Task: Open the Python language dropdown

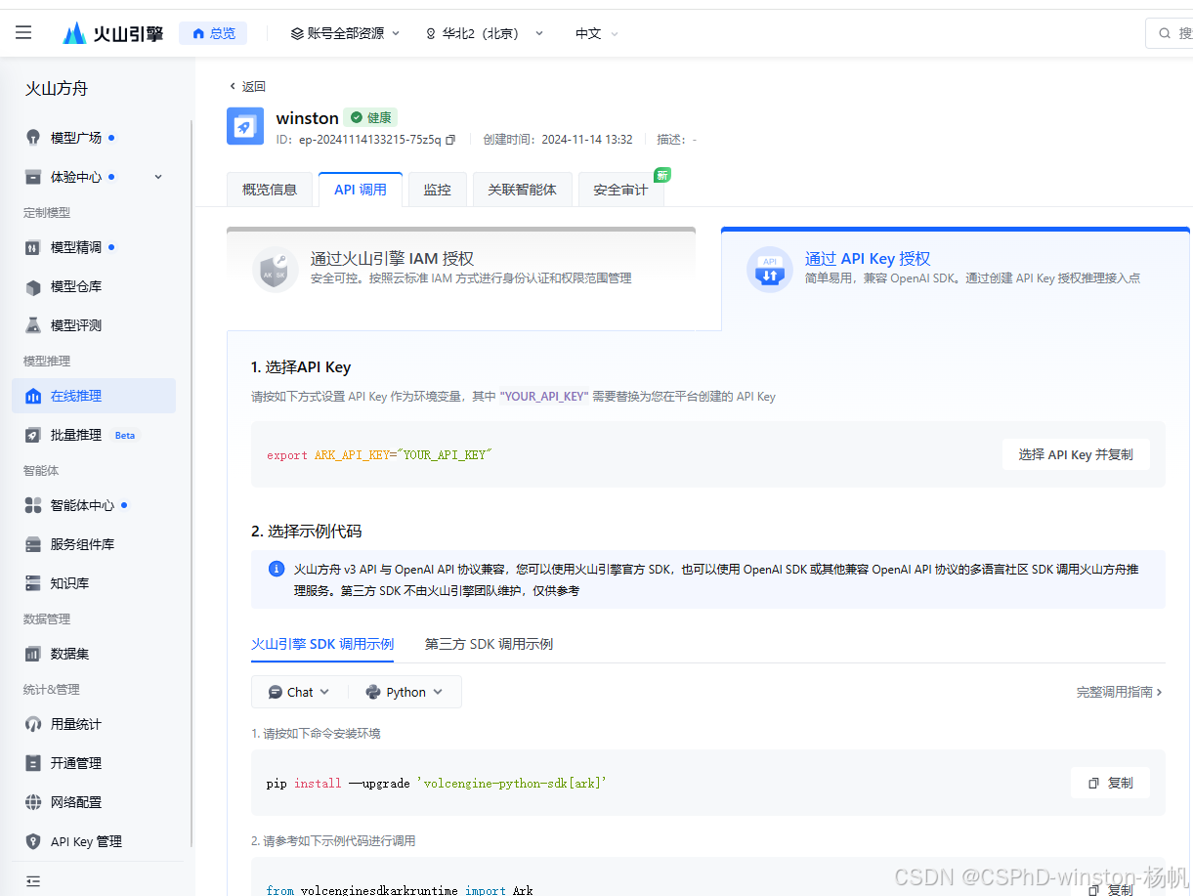Action: (405, 692)
